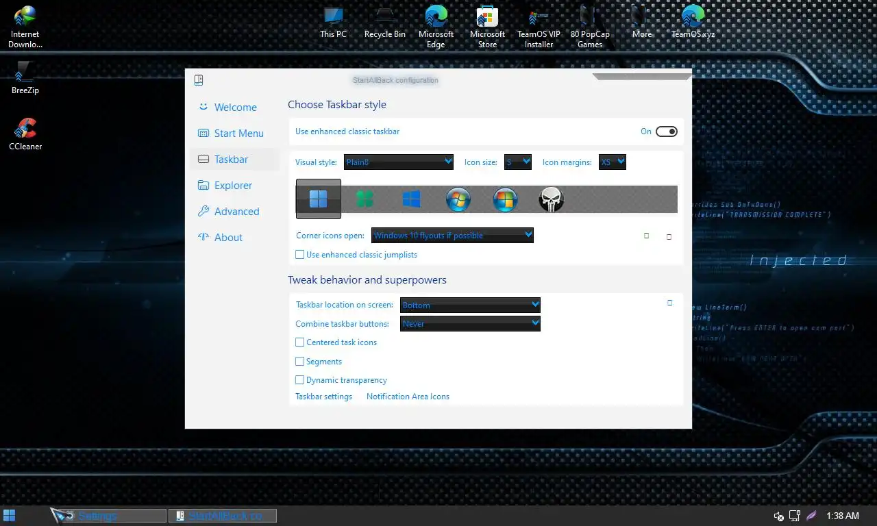Open the network tray icon
Image resolution: width=877 pixels, height=526 pixels.
(795, 516)
